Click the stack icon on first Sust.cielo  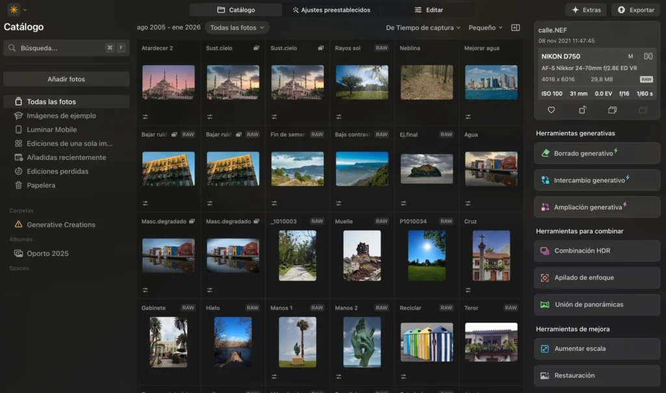(x=256, y=48)
